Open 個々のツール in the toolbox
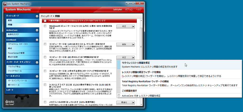The height and width of the screenshot is (112, 243). pos(23,85)
